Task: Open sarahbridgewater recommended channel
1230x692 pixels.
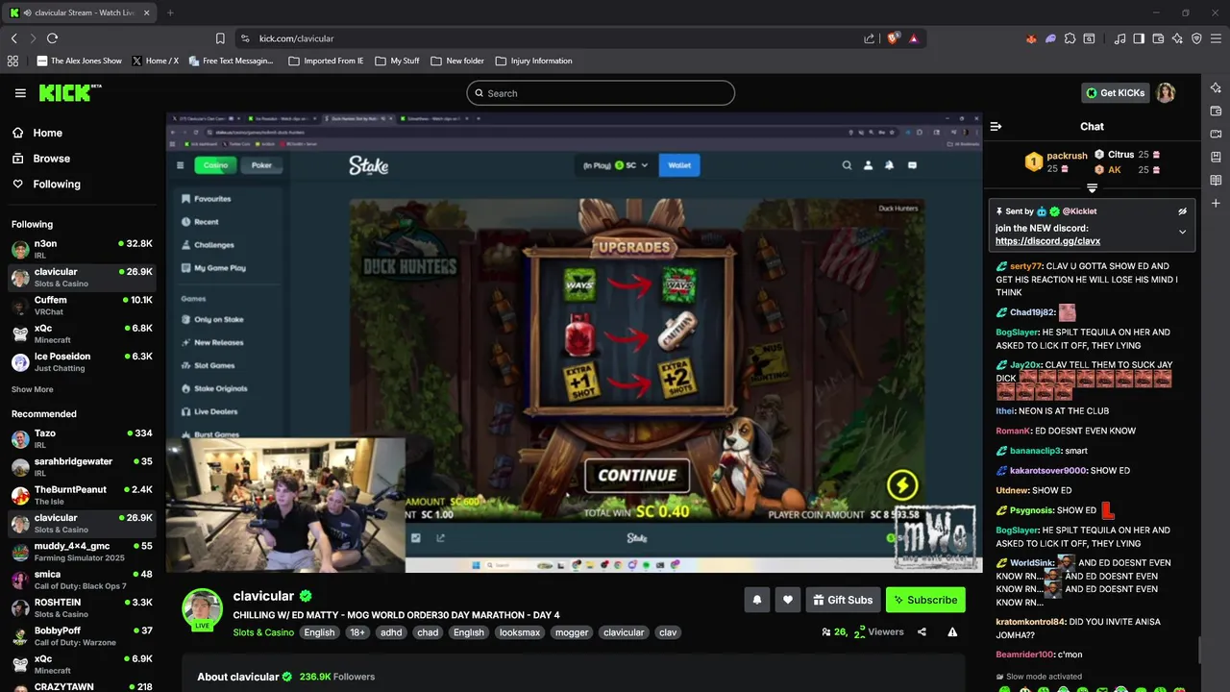Action: (x=82, y=466)
